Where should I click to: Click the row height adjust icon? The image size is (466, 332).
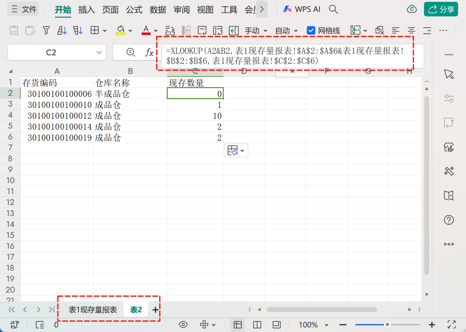pyautogui.click(x=170, y=30)
